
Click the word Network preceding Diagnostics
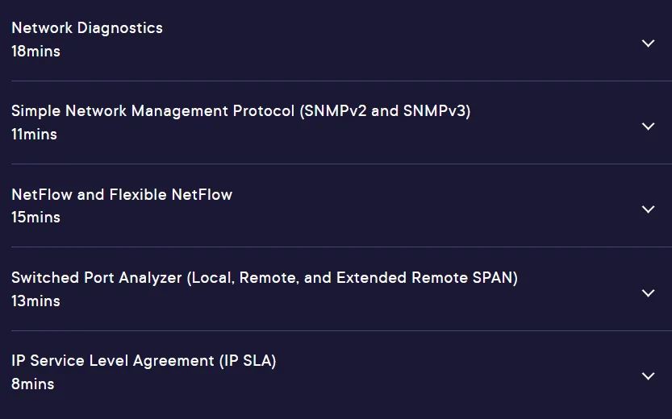[42, 28]
